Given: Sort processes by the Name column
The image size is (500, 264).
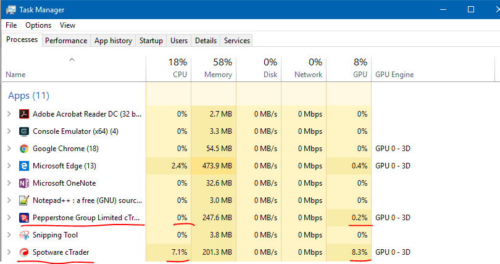Looking at the screenshot, I should (74, 69).
